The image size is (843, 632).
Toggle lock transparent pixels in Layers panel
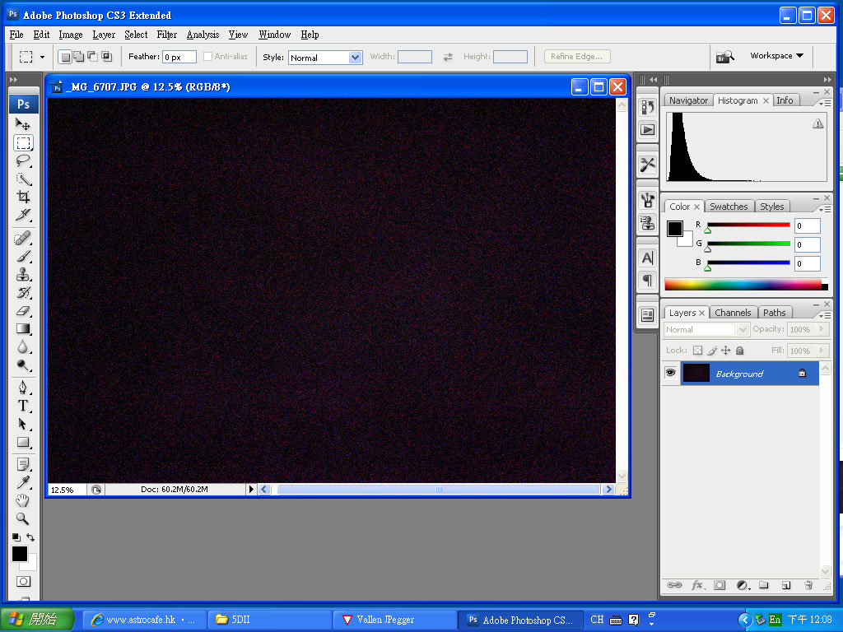point(697,351)
